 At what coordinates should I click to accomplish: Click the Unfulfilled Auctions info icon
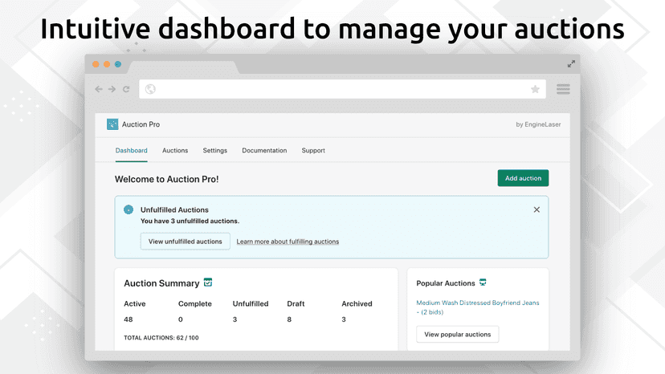click(x=129, y=209)
